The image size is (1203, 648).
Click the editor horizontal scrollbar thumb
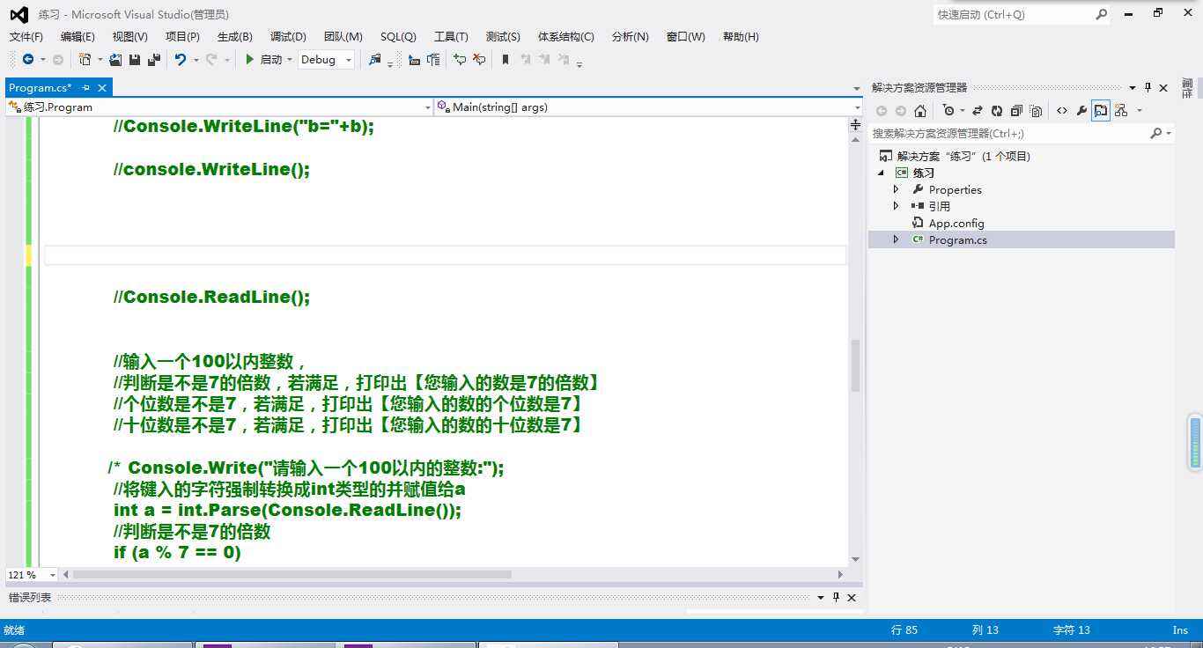click(292, 575)
